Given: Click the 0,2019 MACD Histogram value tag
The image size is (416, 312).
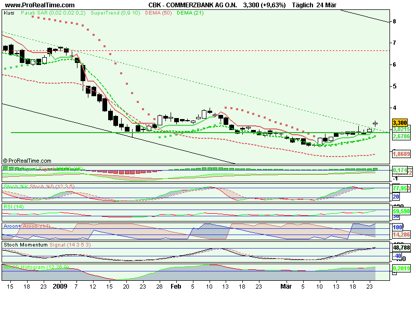Looking at the screenshot, I should (x=401, y=268).
